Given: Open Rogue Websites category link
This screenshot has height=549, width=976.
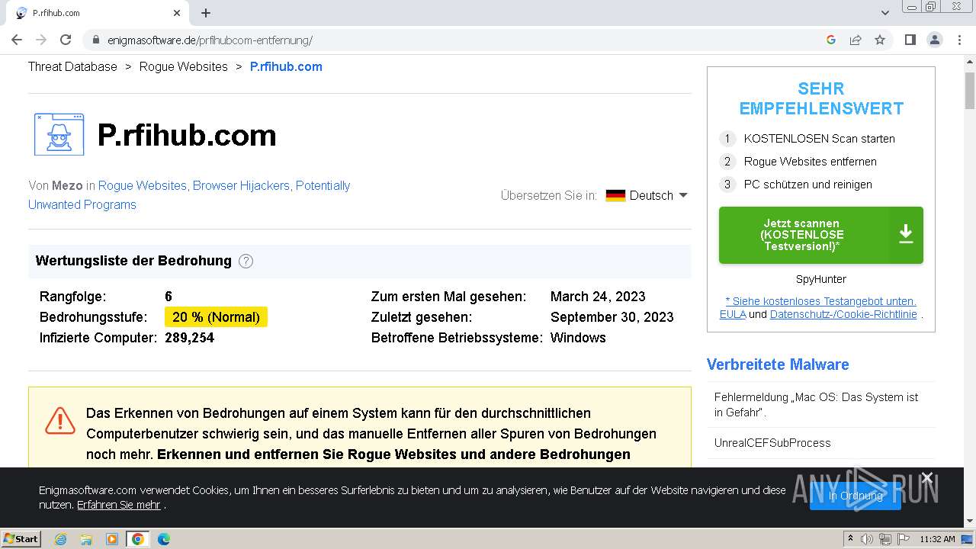Looking at the screenshot, I should (142, 185).
